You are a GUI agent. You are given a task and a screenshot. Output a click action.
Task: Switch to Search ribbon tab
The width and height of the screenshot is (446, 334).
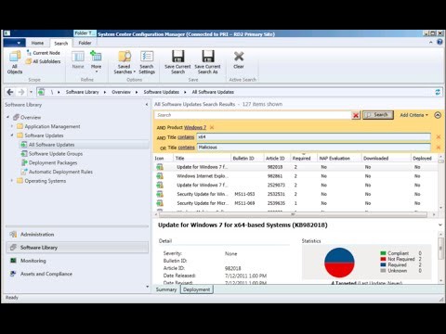[61, 44]
